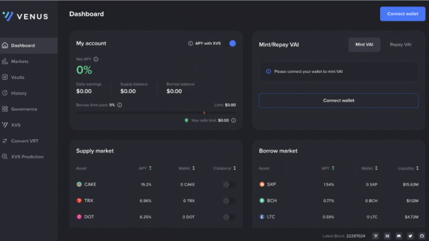Click the TRX row name in supply market
The image size is (429, 241).
tap(88, 201)
